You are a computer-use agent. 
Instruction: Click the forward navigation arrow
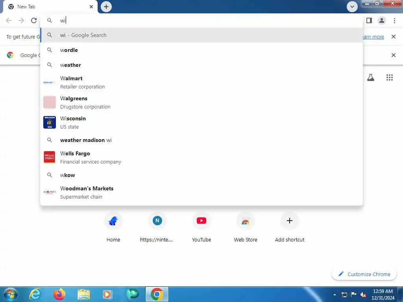(21, 20)
